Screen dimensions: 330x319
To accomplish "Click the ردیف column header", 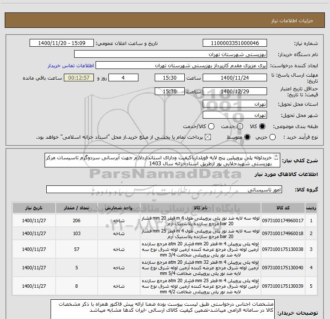I will (x=311, y=208).
